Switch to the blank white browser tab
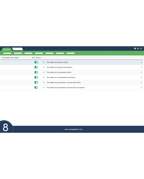Viewport: 144px width, 179px height. [17, 49]
